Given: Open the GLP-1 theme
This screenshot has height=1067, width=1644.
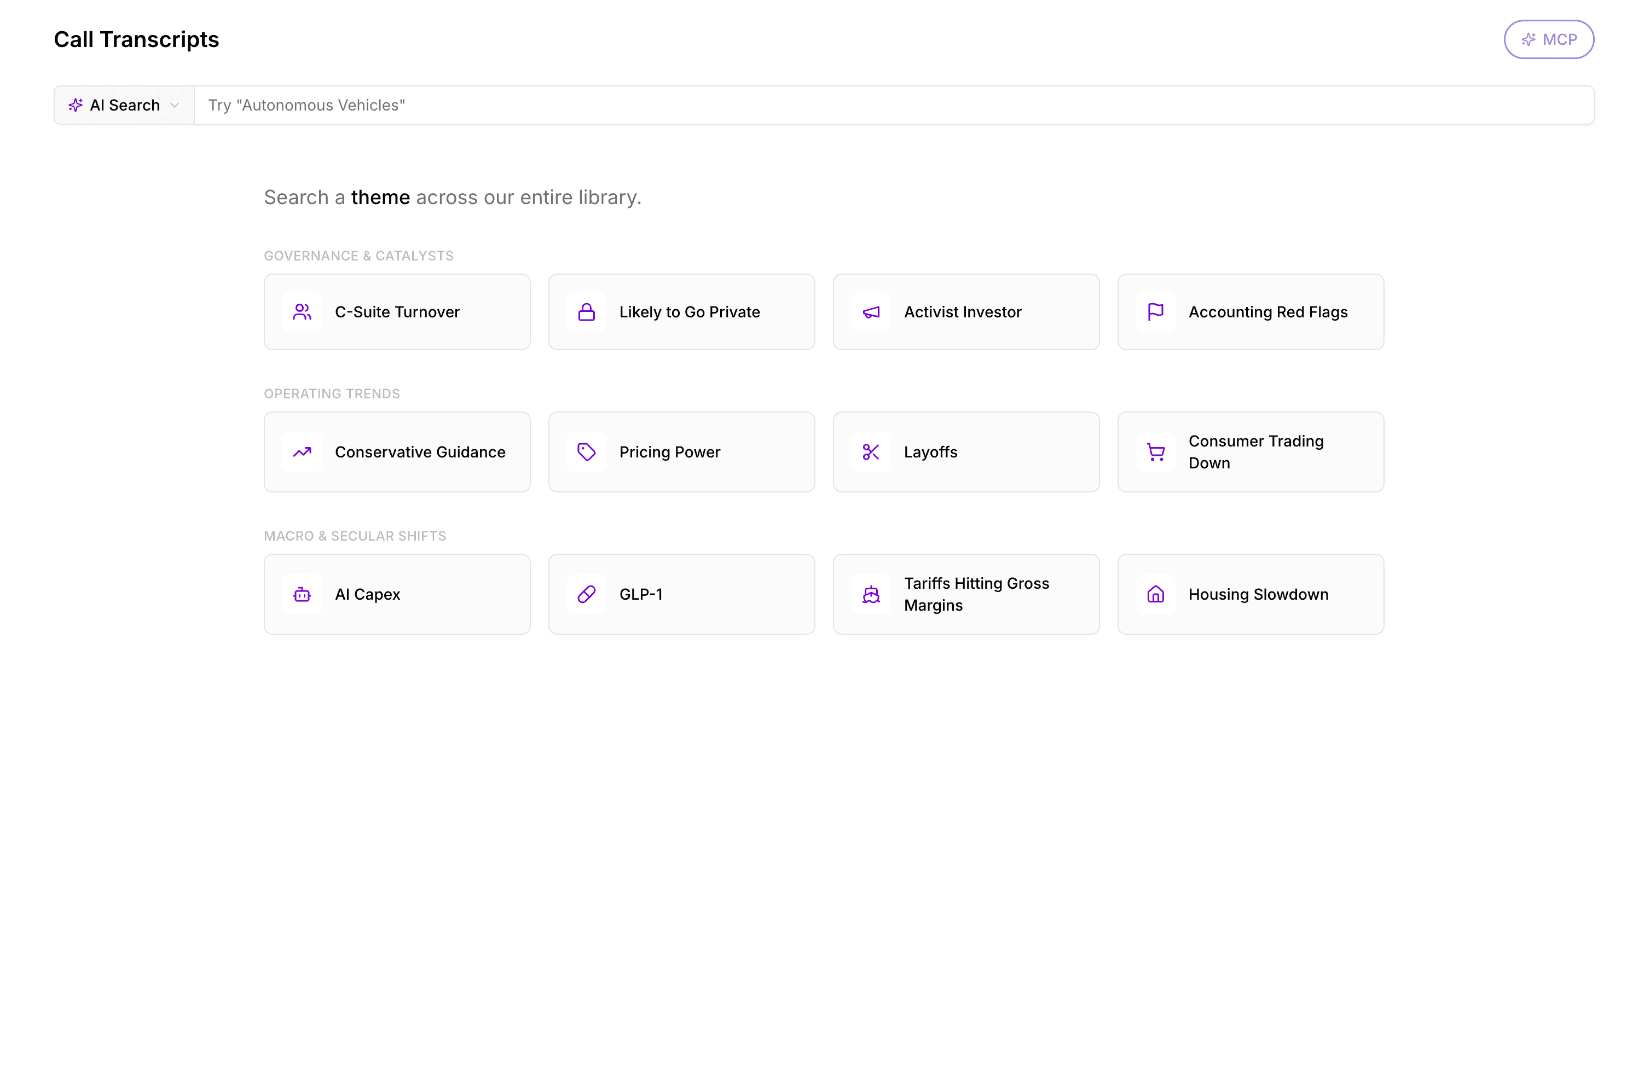Looking at the screenshot, I should [x=682, y=595].
